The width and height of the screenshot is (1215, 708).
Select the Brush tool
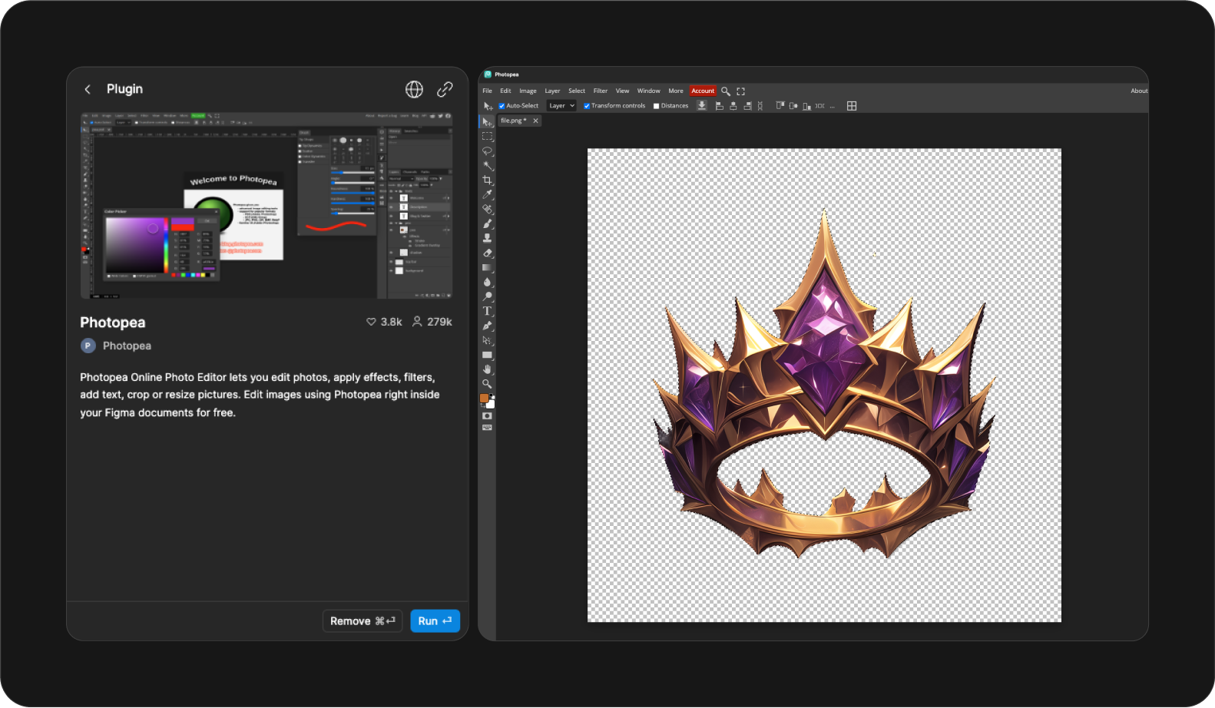(x=487, y=223)
